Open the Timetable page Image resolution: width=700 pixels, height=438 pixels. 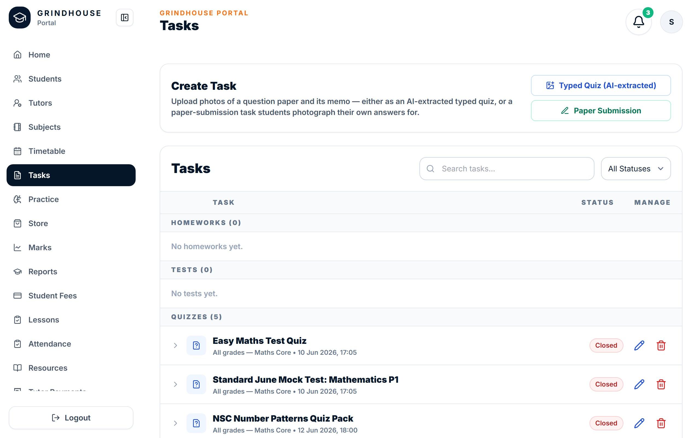(71, 151)
